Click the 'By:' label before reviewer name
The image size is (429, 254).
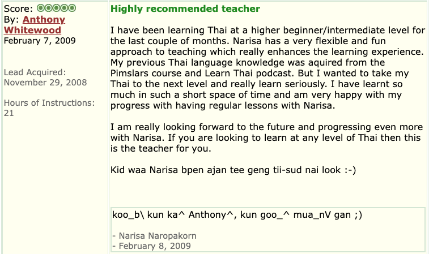tap(11, 19)
